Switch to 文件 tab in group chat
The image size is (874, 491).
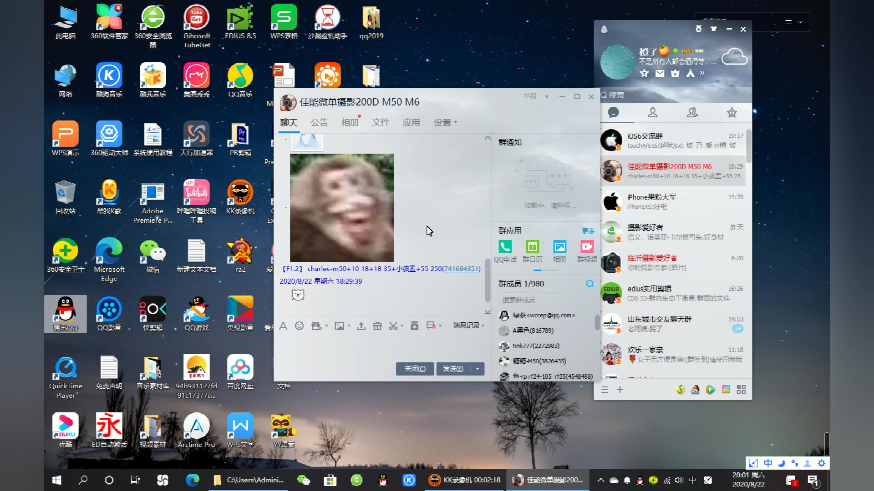click(380, 122)
